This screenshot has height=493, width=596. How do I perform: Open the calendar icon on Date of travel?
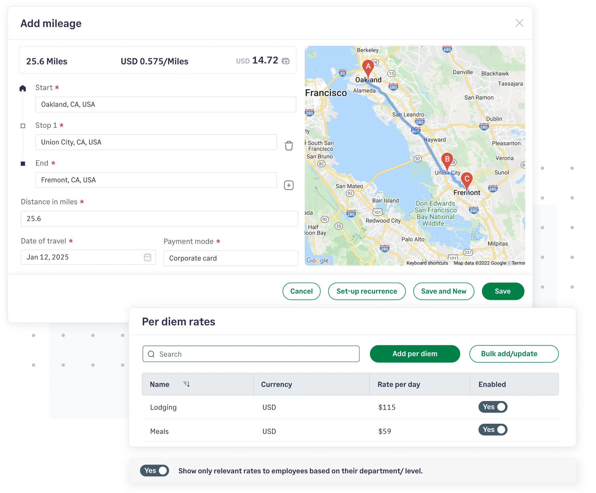point(148,257)
